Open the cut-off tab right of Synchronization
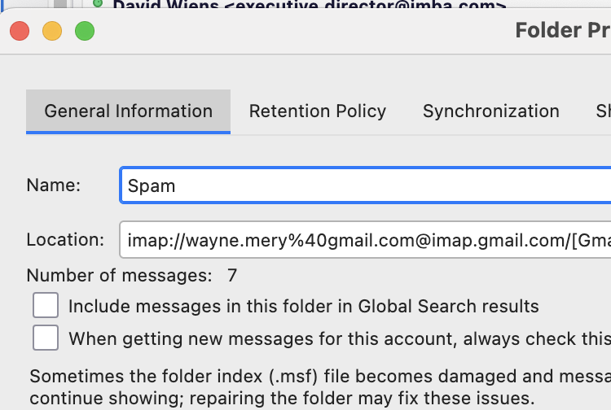The height and width of the screenshot is (410, 611). click(604, 111)
